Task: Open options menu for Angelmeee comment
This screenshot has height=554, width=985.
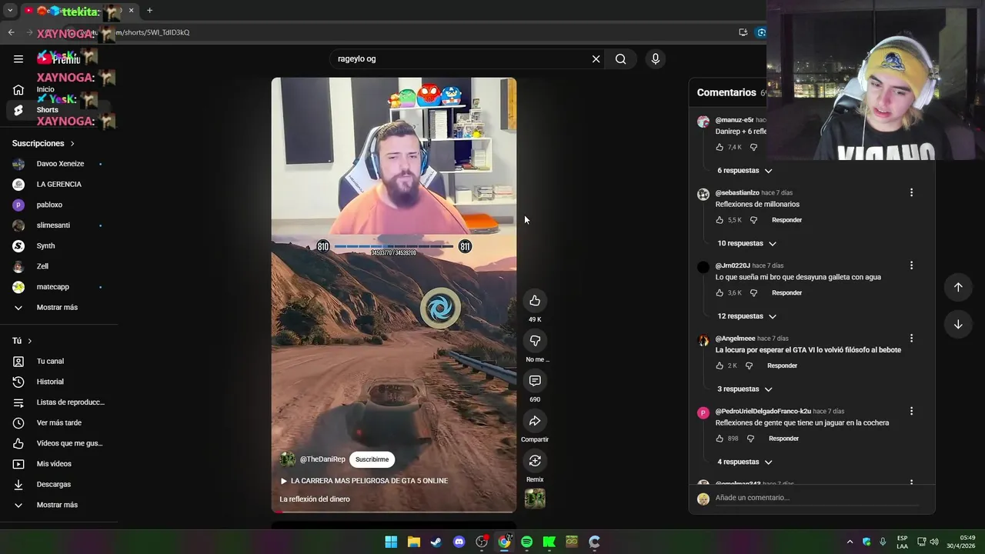Action: pyautogui.click(x=911, y=339)
